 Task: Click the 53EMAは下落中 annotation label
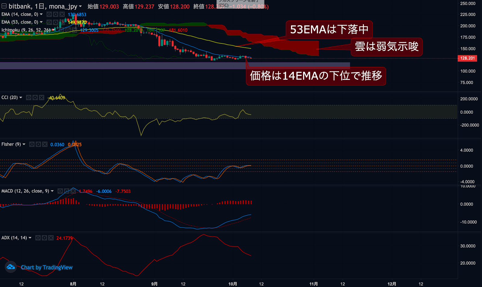[329, 30]
